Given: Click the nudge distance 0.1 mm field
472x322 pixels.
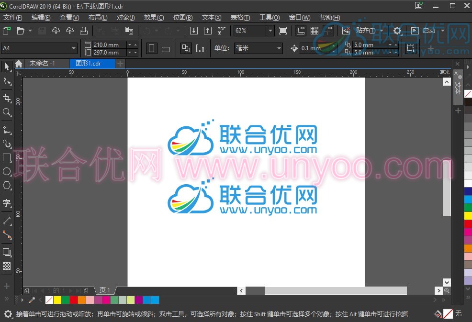Looking at the screenshot, I should click(315, 48).
